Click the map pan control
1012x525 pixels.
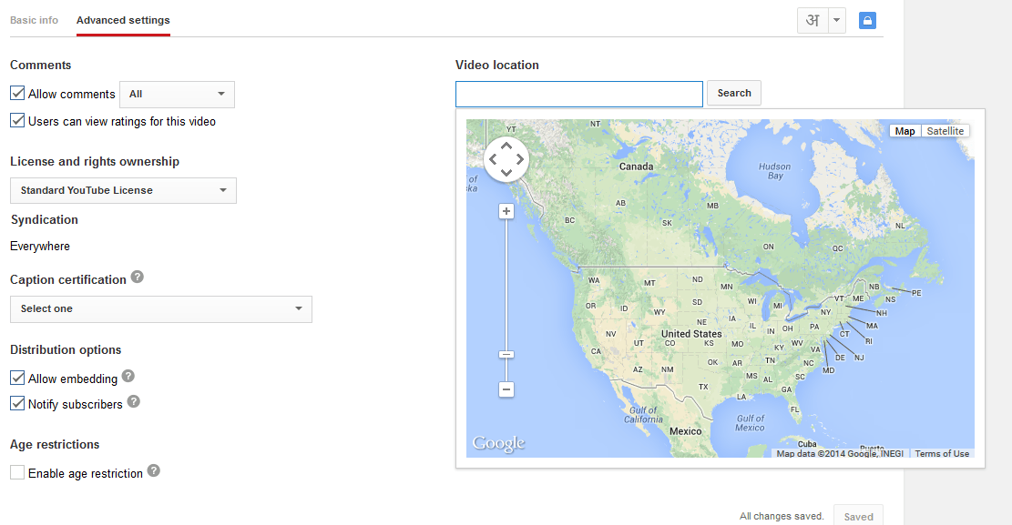point(506,158)
